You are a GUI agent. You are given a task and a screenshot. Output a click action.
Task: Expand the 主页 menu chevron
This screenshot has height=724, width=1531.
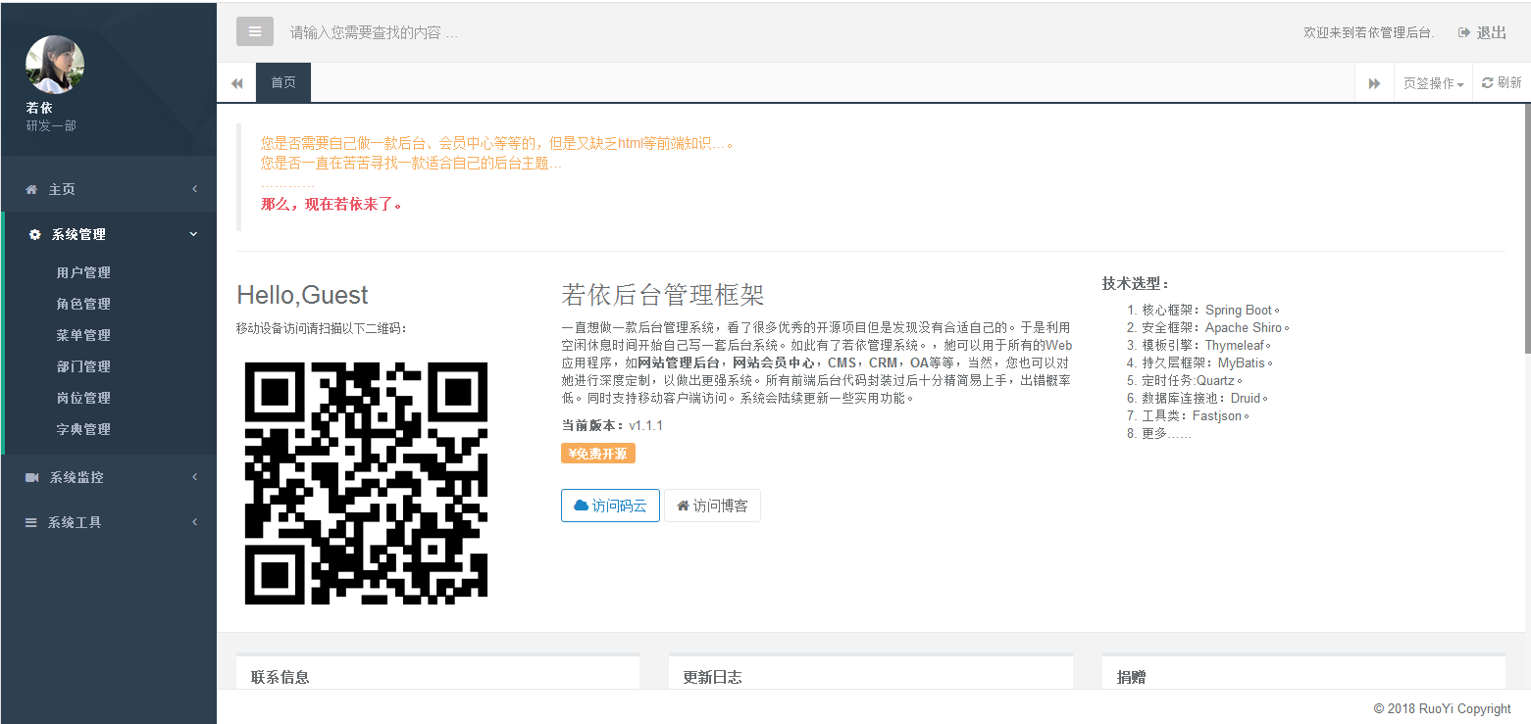pyautogui.click(x=194, y=189)
